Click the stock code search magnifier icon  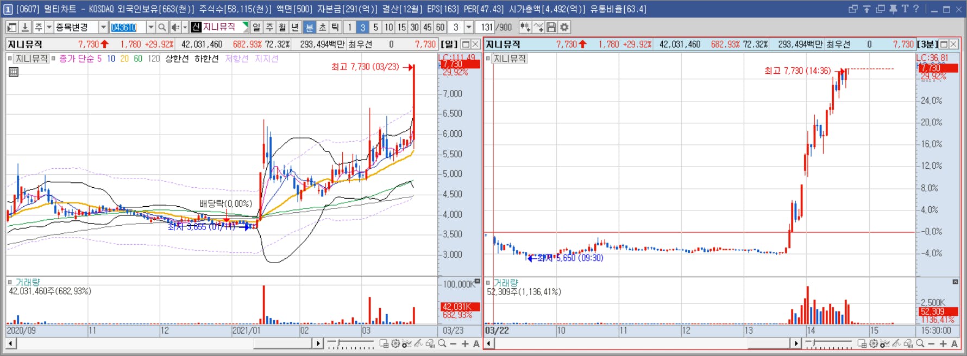[162, 27]
